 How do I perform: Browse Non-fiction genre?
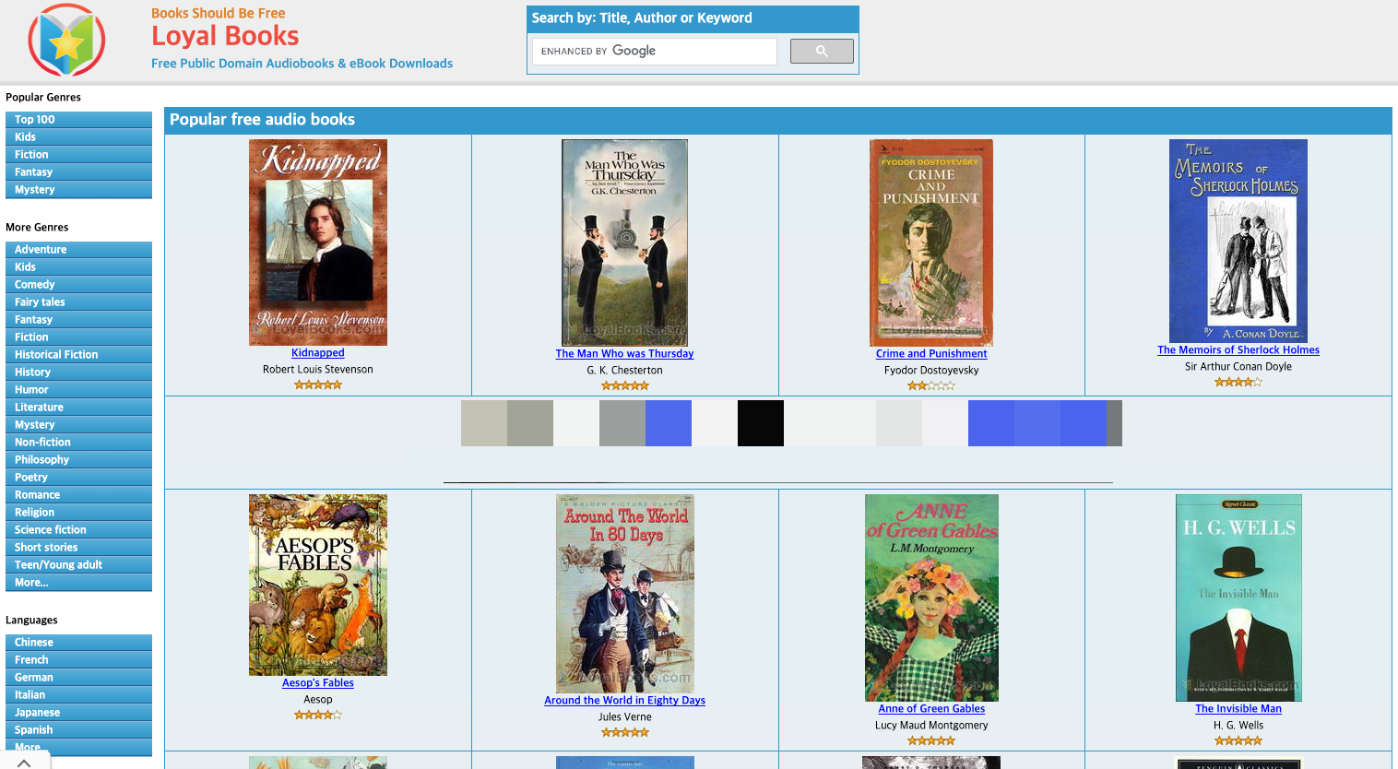point(78,443)
